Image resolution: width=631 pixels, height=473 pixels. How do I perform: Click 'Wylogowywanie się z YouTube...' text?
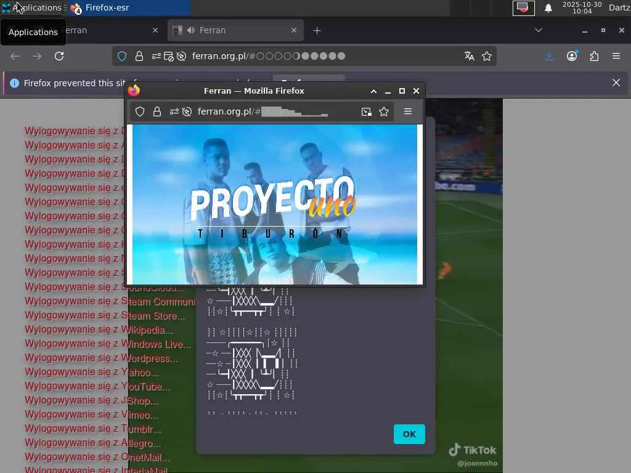pos(97,387)
